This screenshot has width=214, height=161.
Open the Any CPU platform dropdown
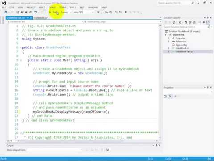point(83,12)
